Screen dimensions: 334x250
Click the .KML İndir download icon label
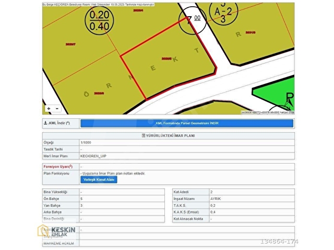[57, 123]
